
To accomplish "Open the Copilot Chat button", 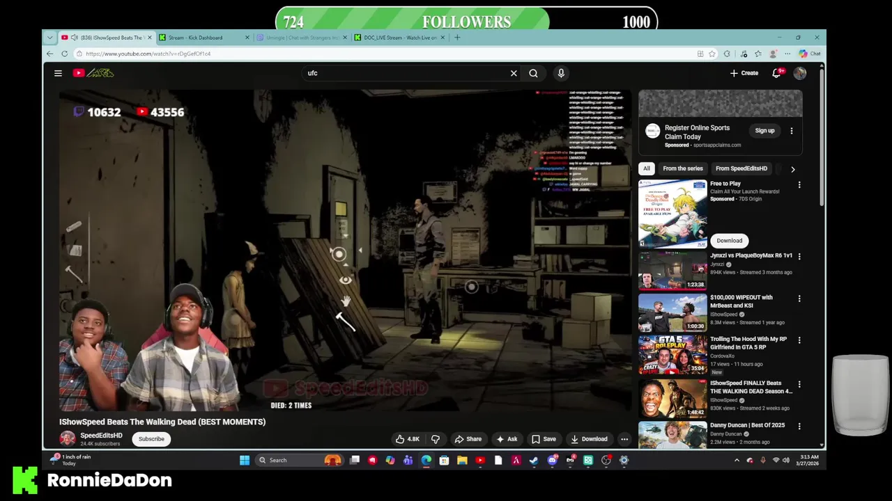I will (810, 54).
